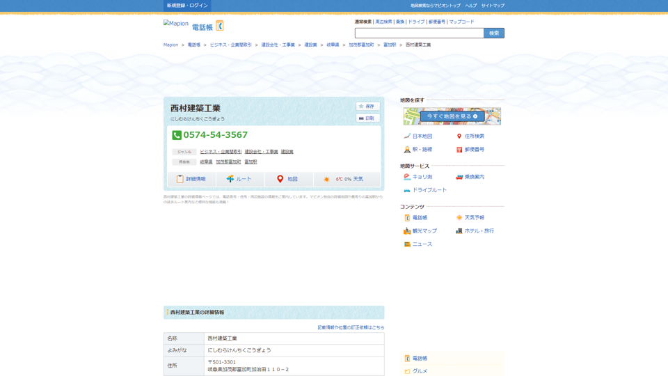Click the 日本地図 icon in the sidebar

(x=407, y=136)
